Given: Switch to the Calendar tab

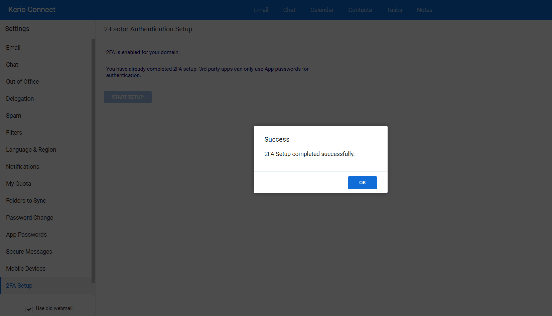Looking at the screenshot, I should click(322, 10).
